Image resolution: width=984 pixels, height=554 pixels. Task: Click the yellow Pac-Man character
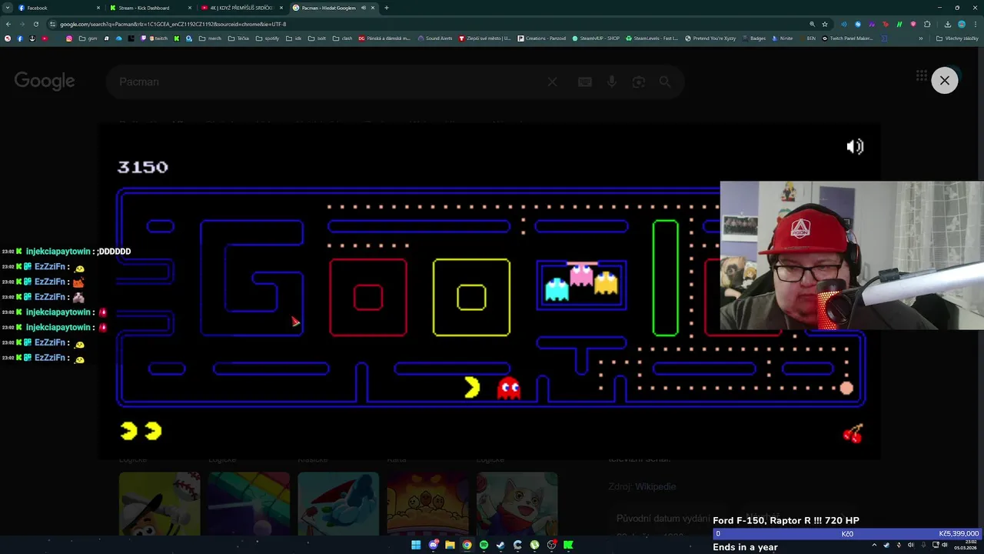click(x=472, y=387)
